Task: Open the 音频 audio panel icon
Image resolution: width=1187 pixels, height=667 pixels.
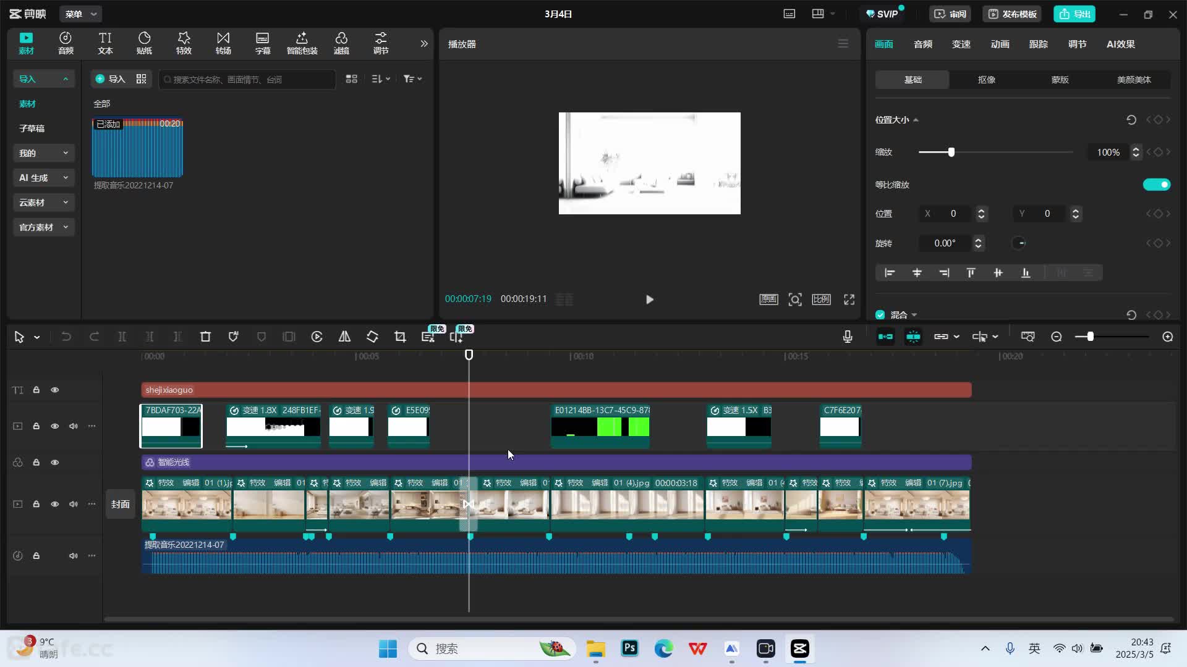Action: tap(66, 43)
